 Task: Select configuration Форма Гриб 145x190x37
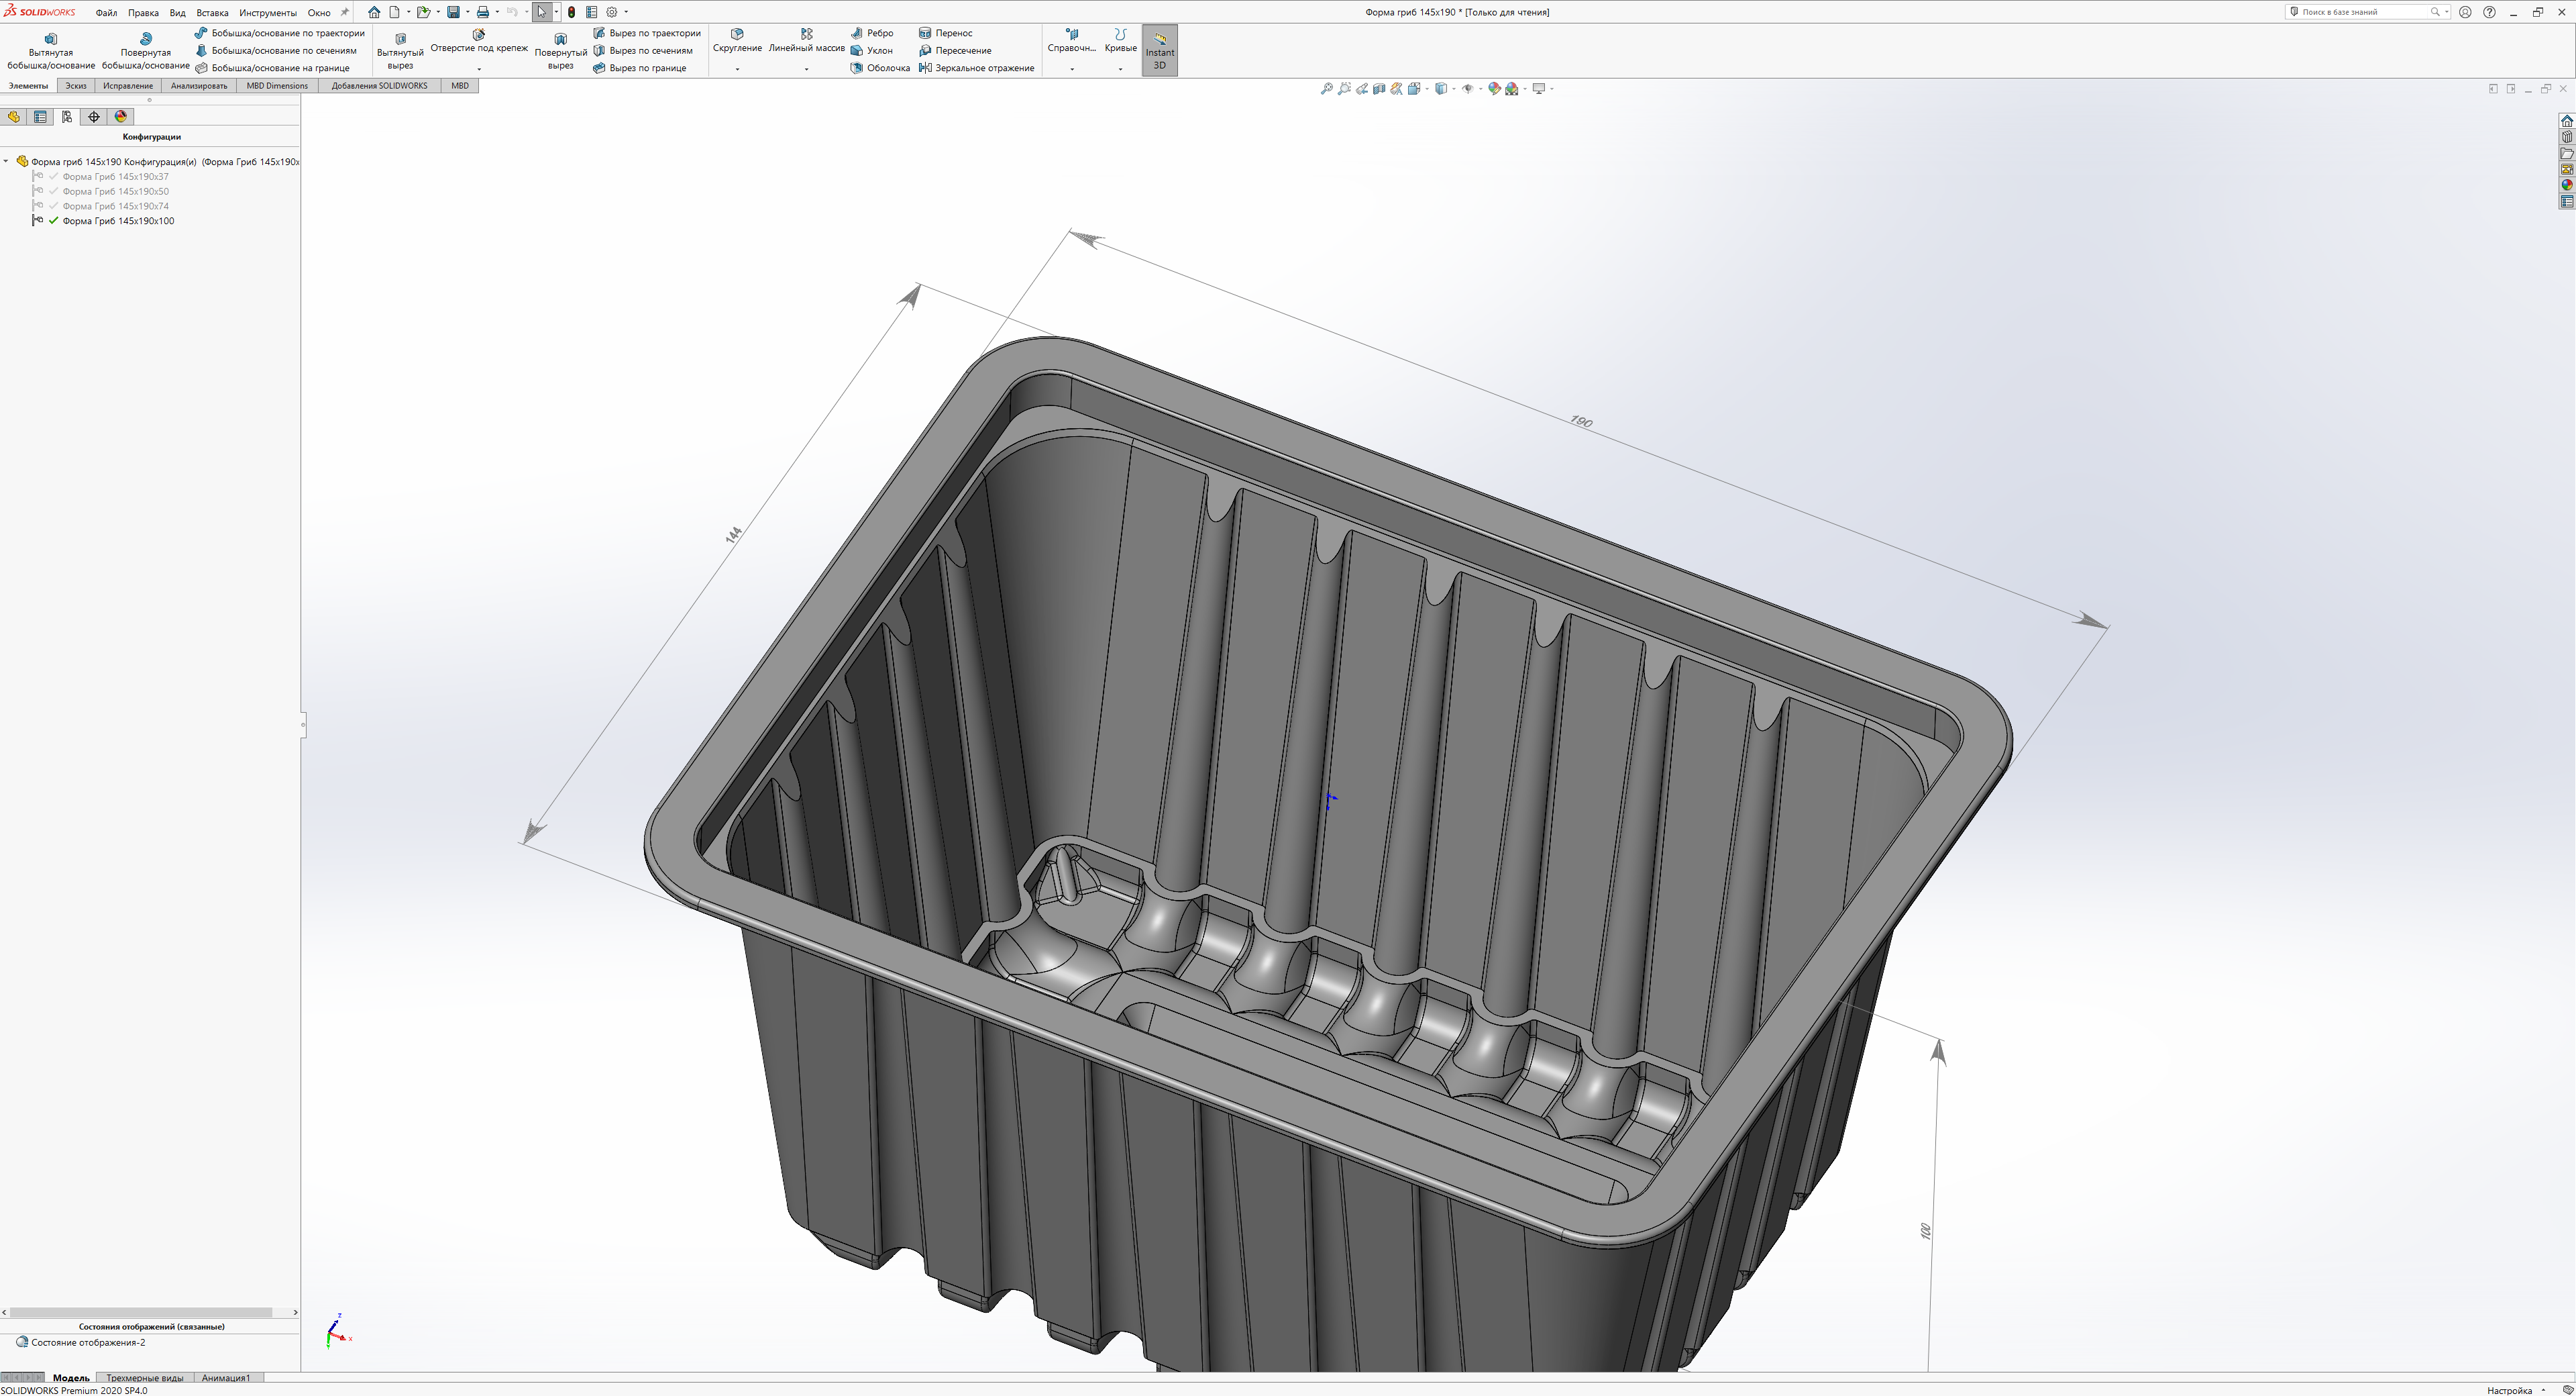(115, 176)
